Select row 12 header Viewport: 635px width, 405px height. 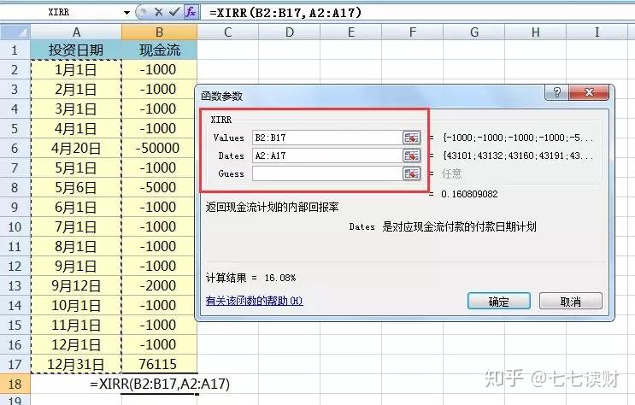[x=15, y=266]
